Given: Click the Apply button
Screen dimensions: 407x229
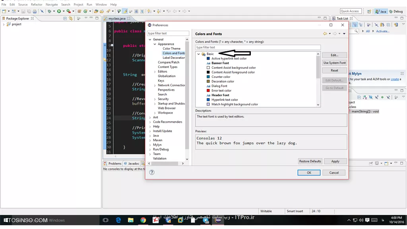Looking at the screenshot, I should coord(335,161).
